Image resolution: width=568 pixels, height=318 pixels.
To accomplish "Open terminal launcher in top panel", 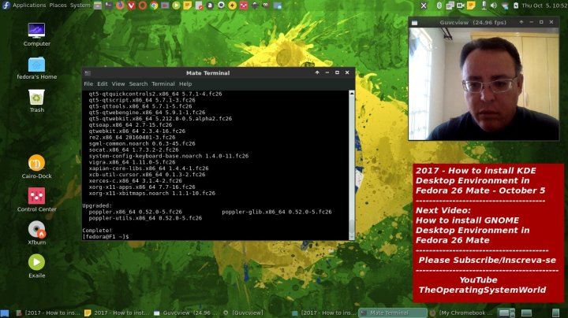I will pos(109,5).
